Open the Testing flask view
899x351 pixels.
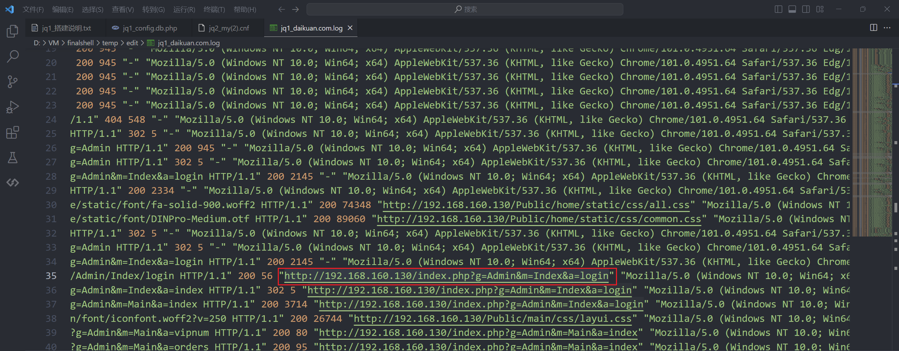[13, 158]
